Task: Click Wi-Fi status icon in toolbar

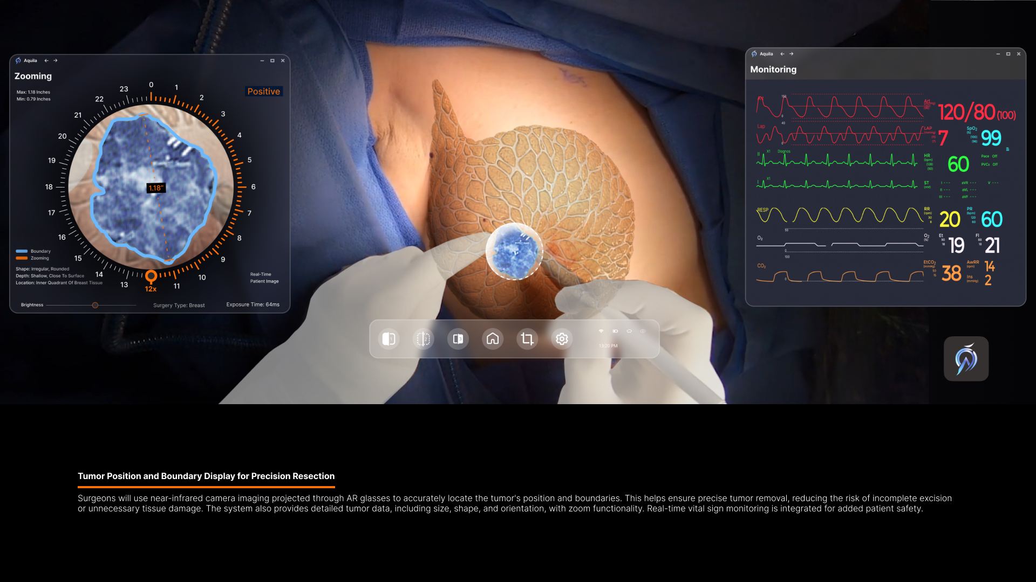Action: click(601, 331)
